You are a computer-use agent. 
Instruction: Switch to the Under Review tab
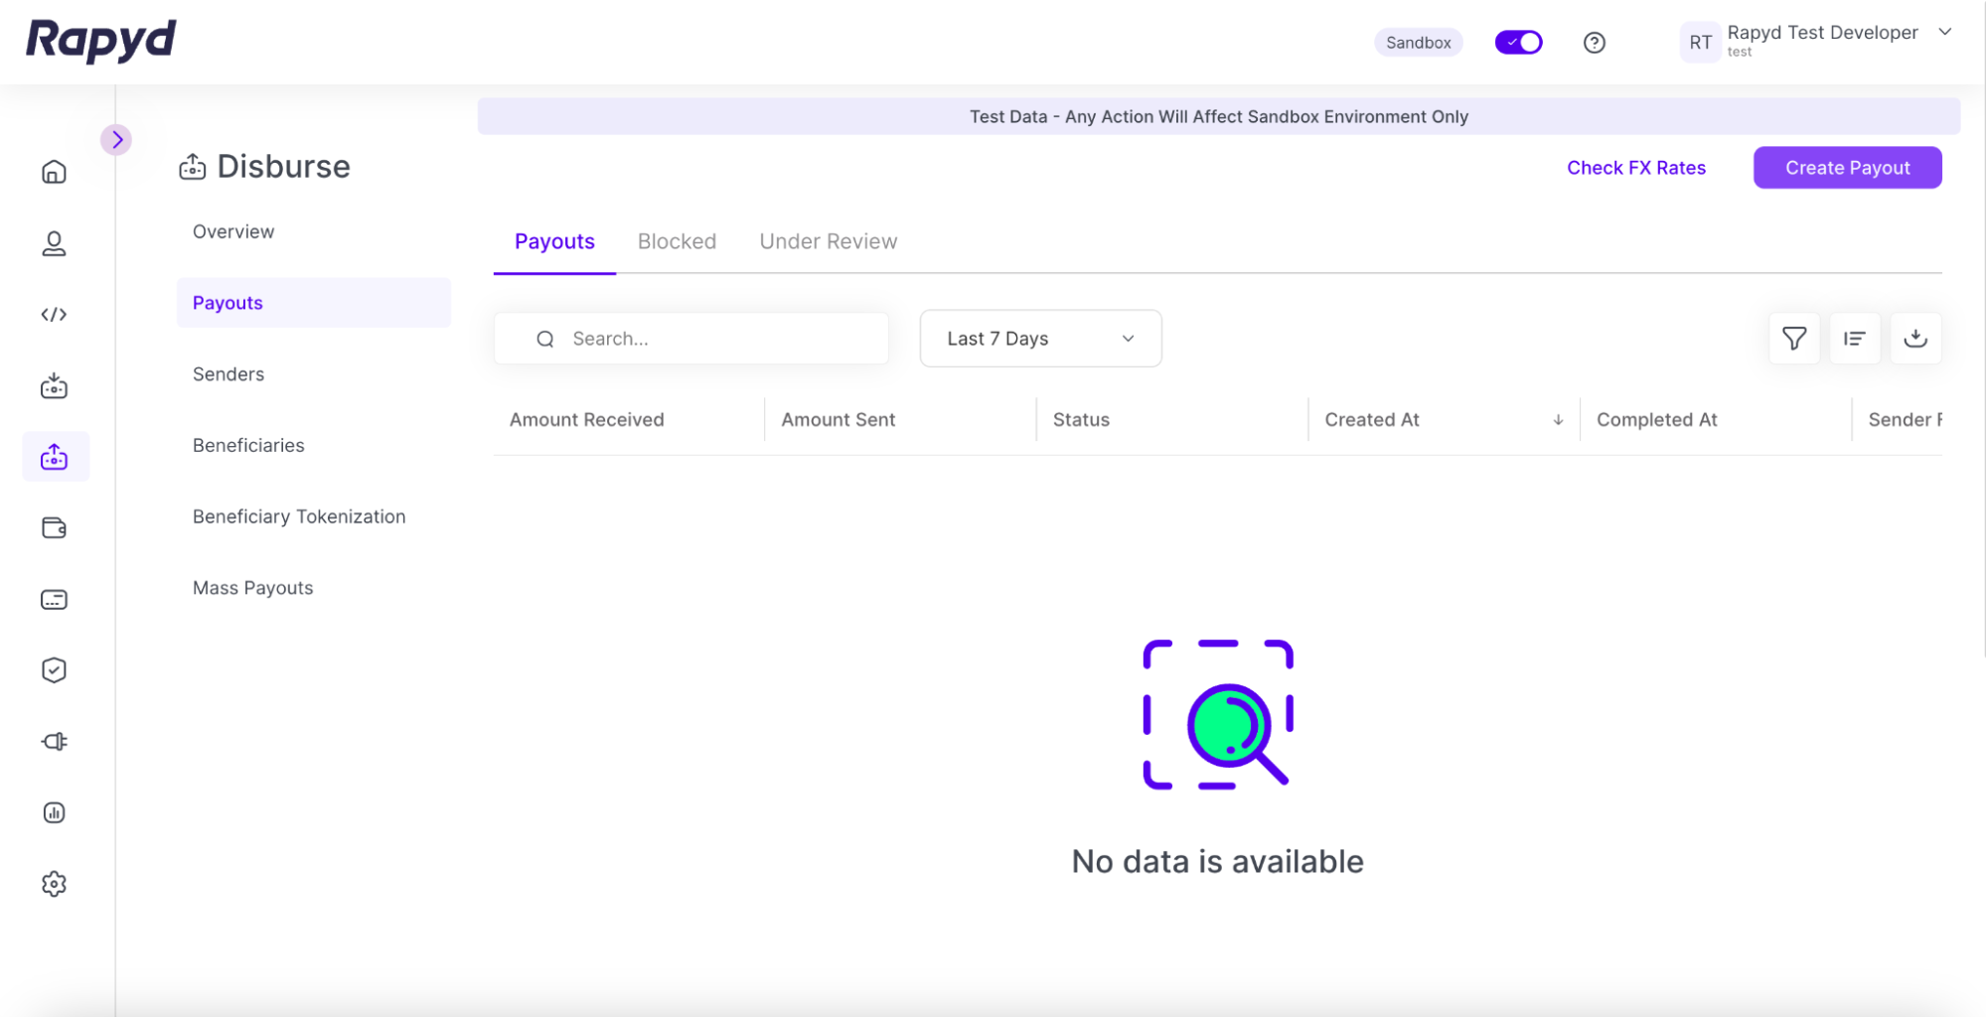(828, 241)
